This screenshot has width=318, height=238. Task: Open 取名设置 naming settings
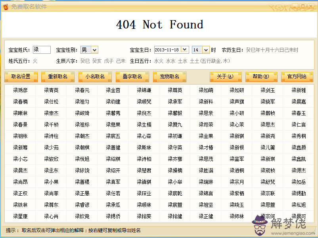click(x=21, y=77)
